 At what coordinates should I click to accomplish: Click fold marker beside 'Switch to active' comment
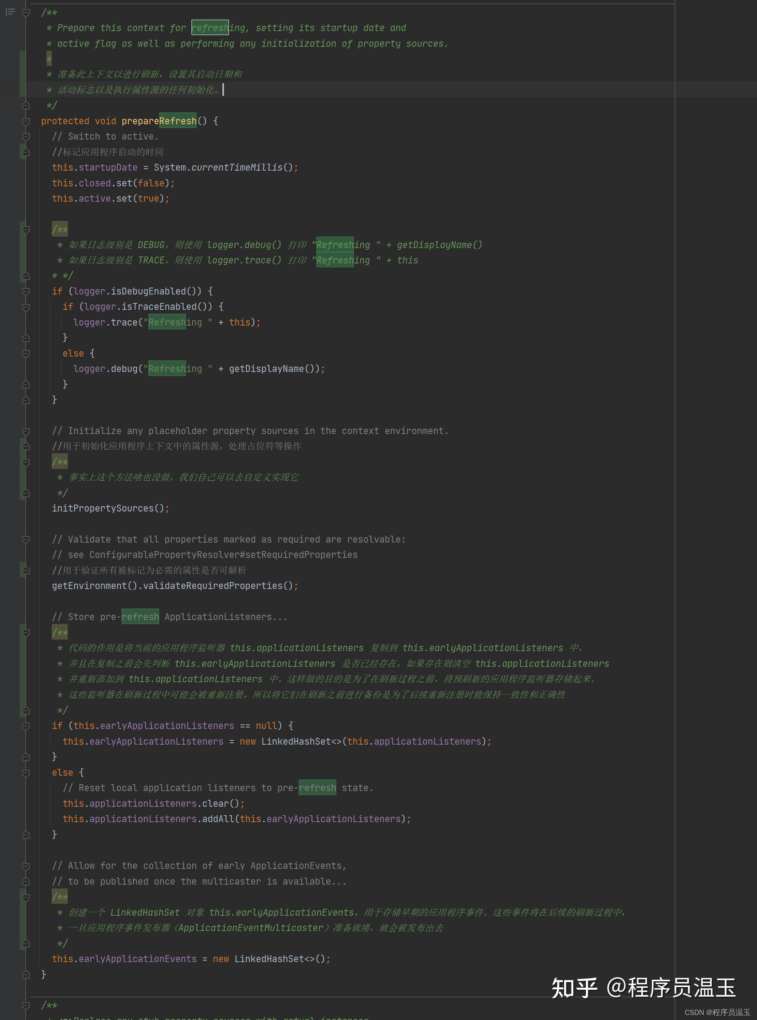(26, 137)
